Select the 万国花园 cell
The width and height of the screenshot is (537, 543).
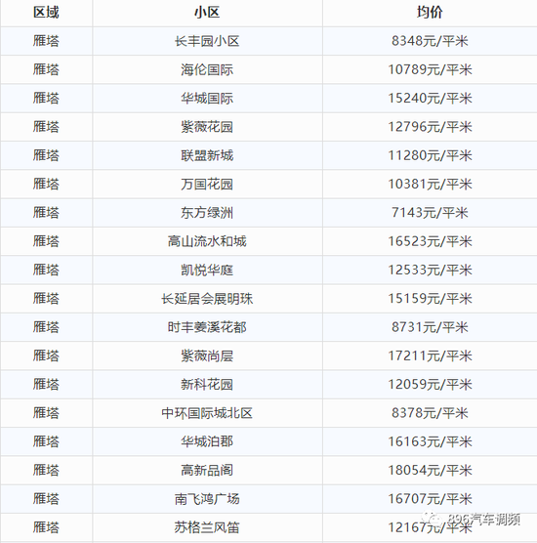pyautogui.click(x=207, y=185)
